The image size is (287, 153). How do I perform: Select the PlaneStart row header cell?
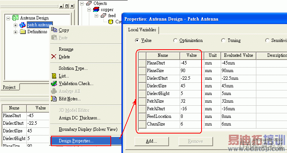[x=142, y=63]
